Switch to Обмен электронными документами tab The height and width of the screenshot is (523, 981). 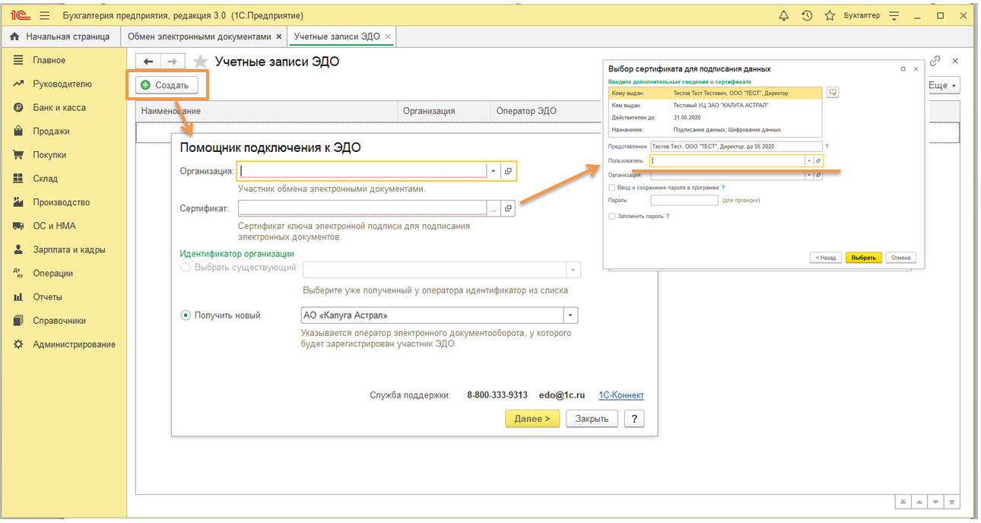(x=198, y=36)
